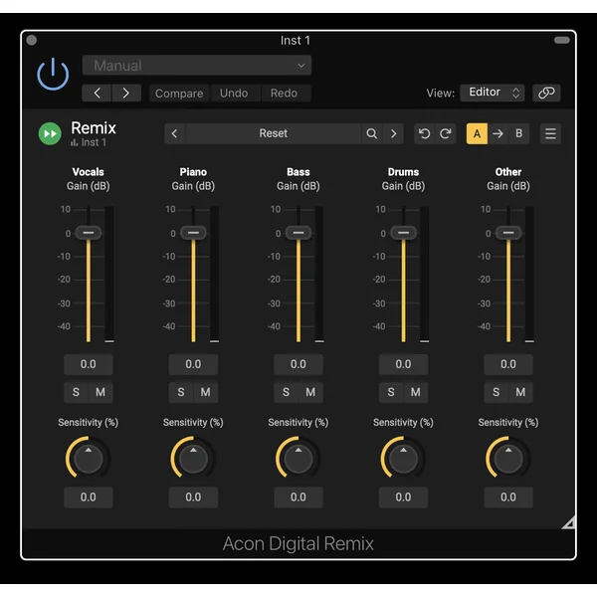Screen dimensions: 597x597
Task: Search presets with magnifier icon
Action: tap(371, 133)
